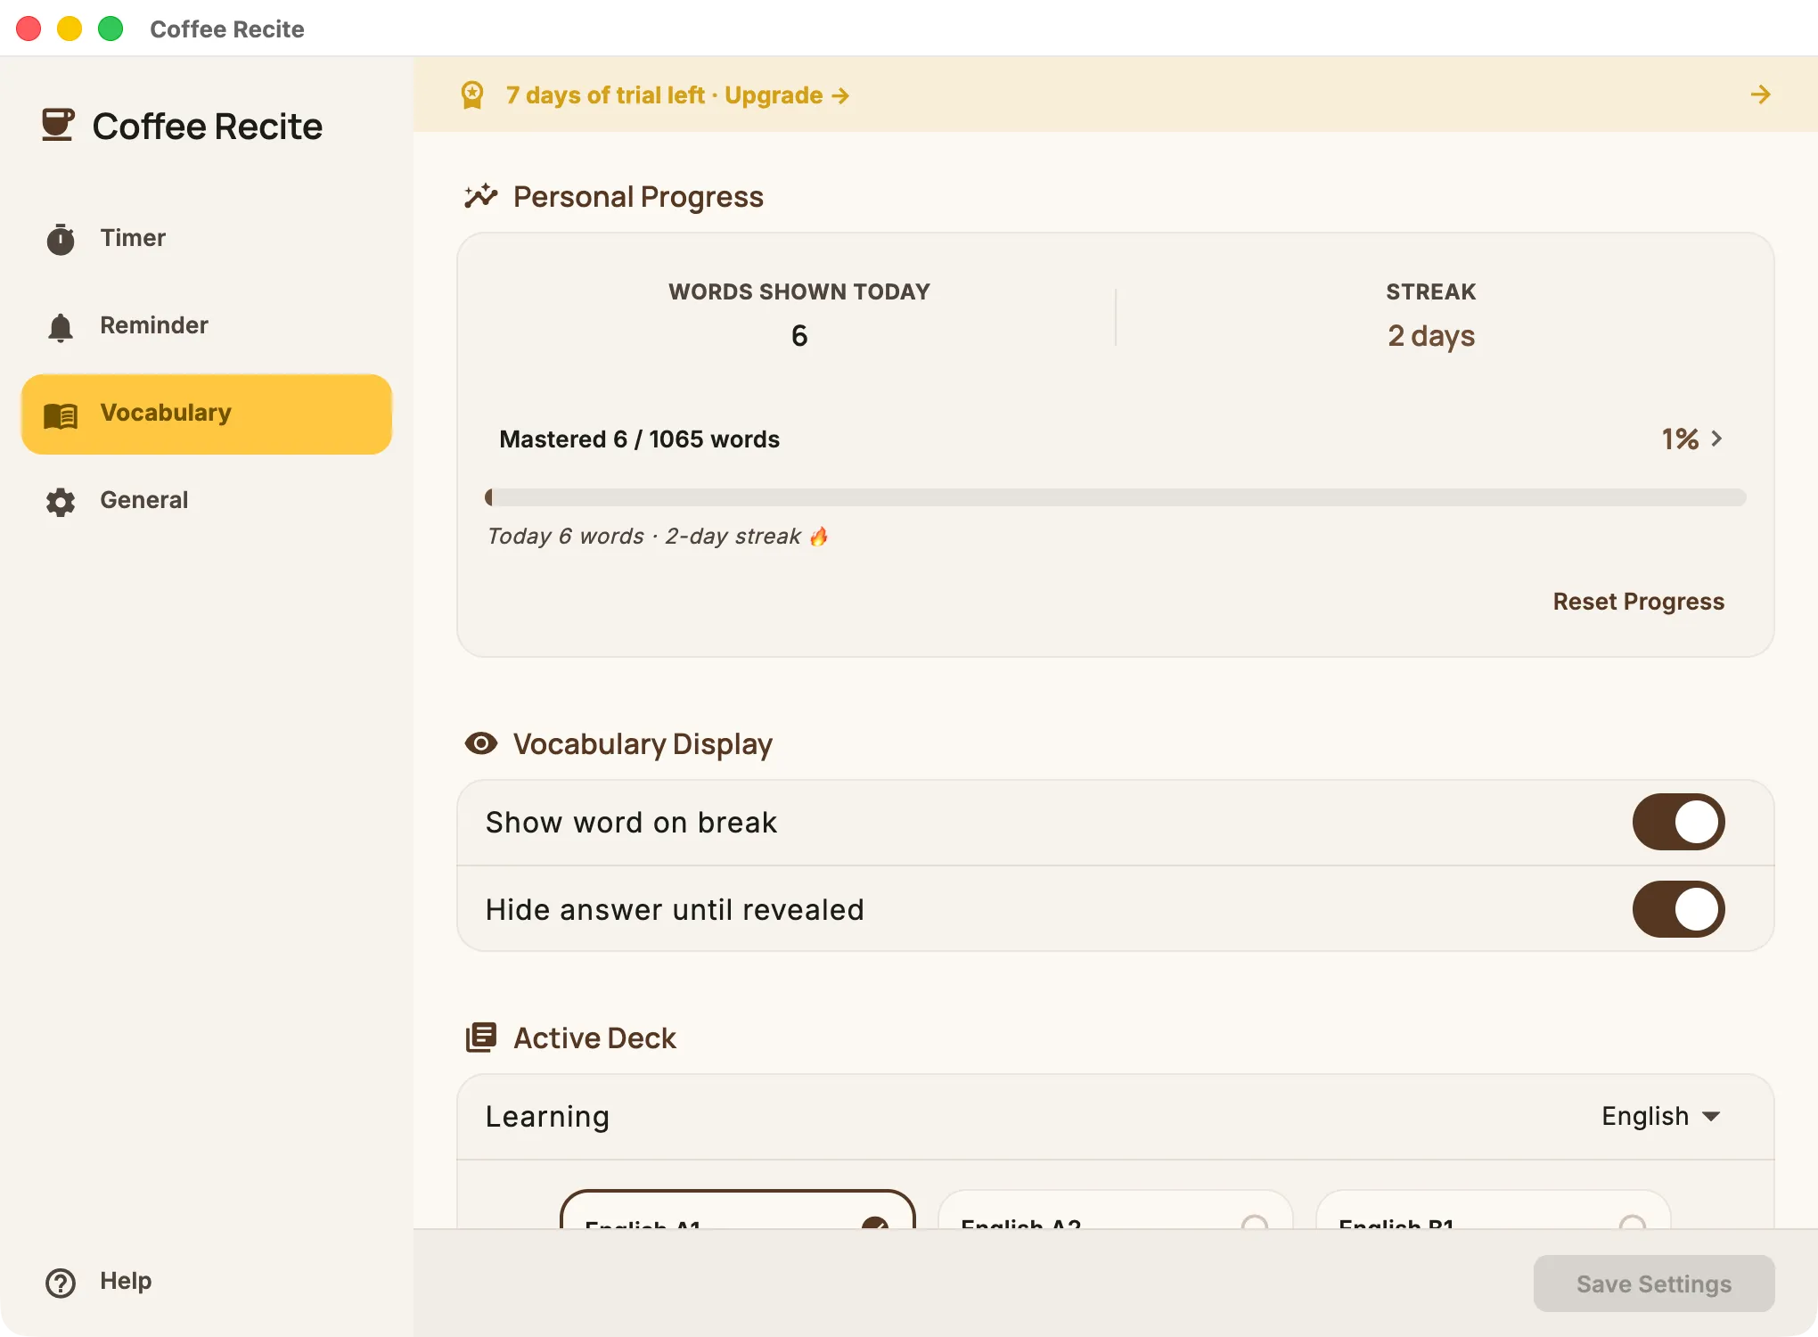Click the "Personal Progress" heading
The width and height of the screenshot is (1818, 1337).
638,196
